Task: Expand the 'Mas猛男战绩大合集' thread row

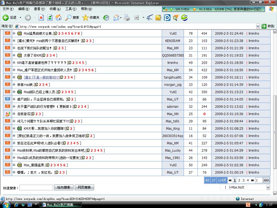Action: [x=14, y=33]
